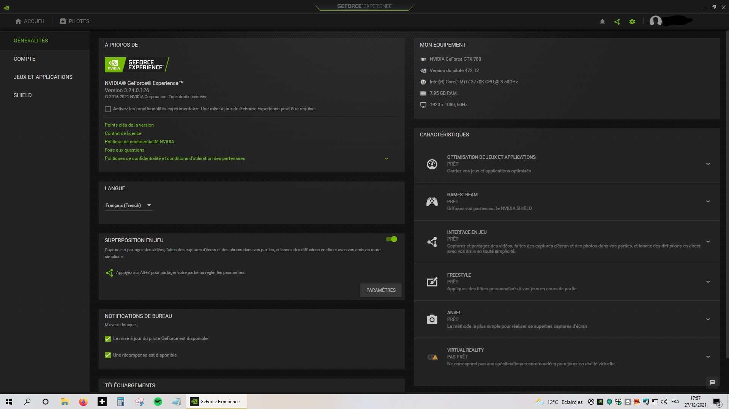The image size is (729, 410).
Task: Expand Optimisation de jeux et applications
Action: coord(708,164)
